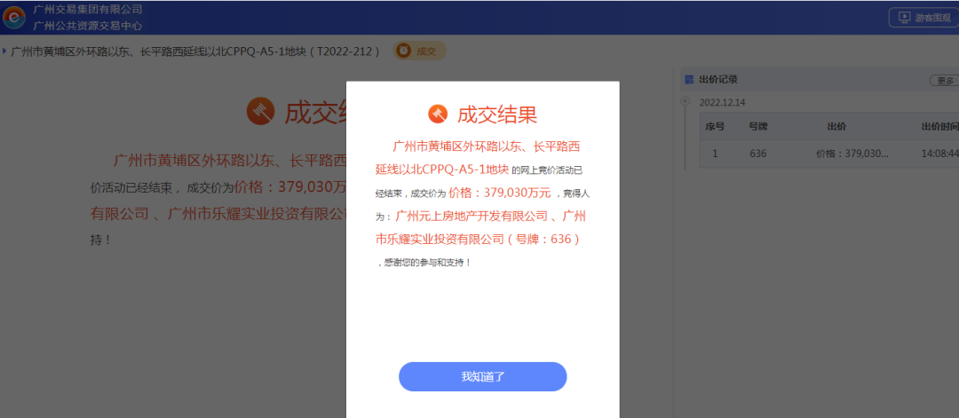Click the 我知道了 button
959x418 pixels.
[x=482, y=376]
